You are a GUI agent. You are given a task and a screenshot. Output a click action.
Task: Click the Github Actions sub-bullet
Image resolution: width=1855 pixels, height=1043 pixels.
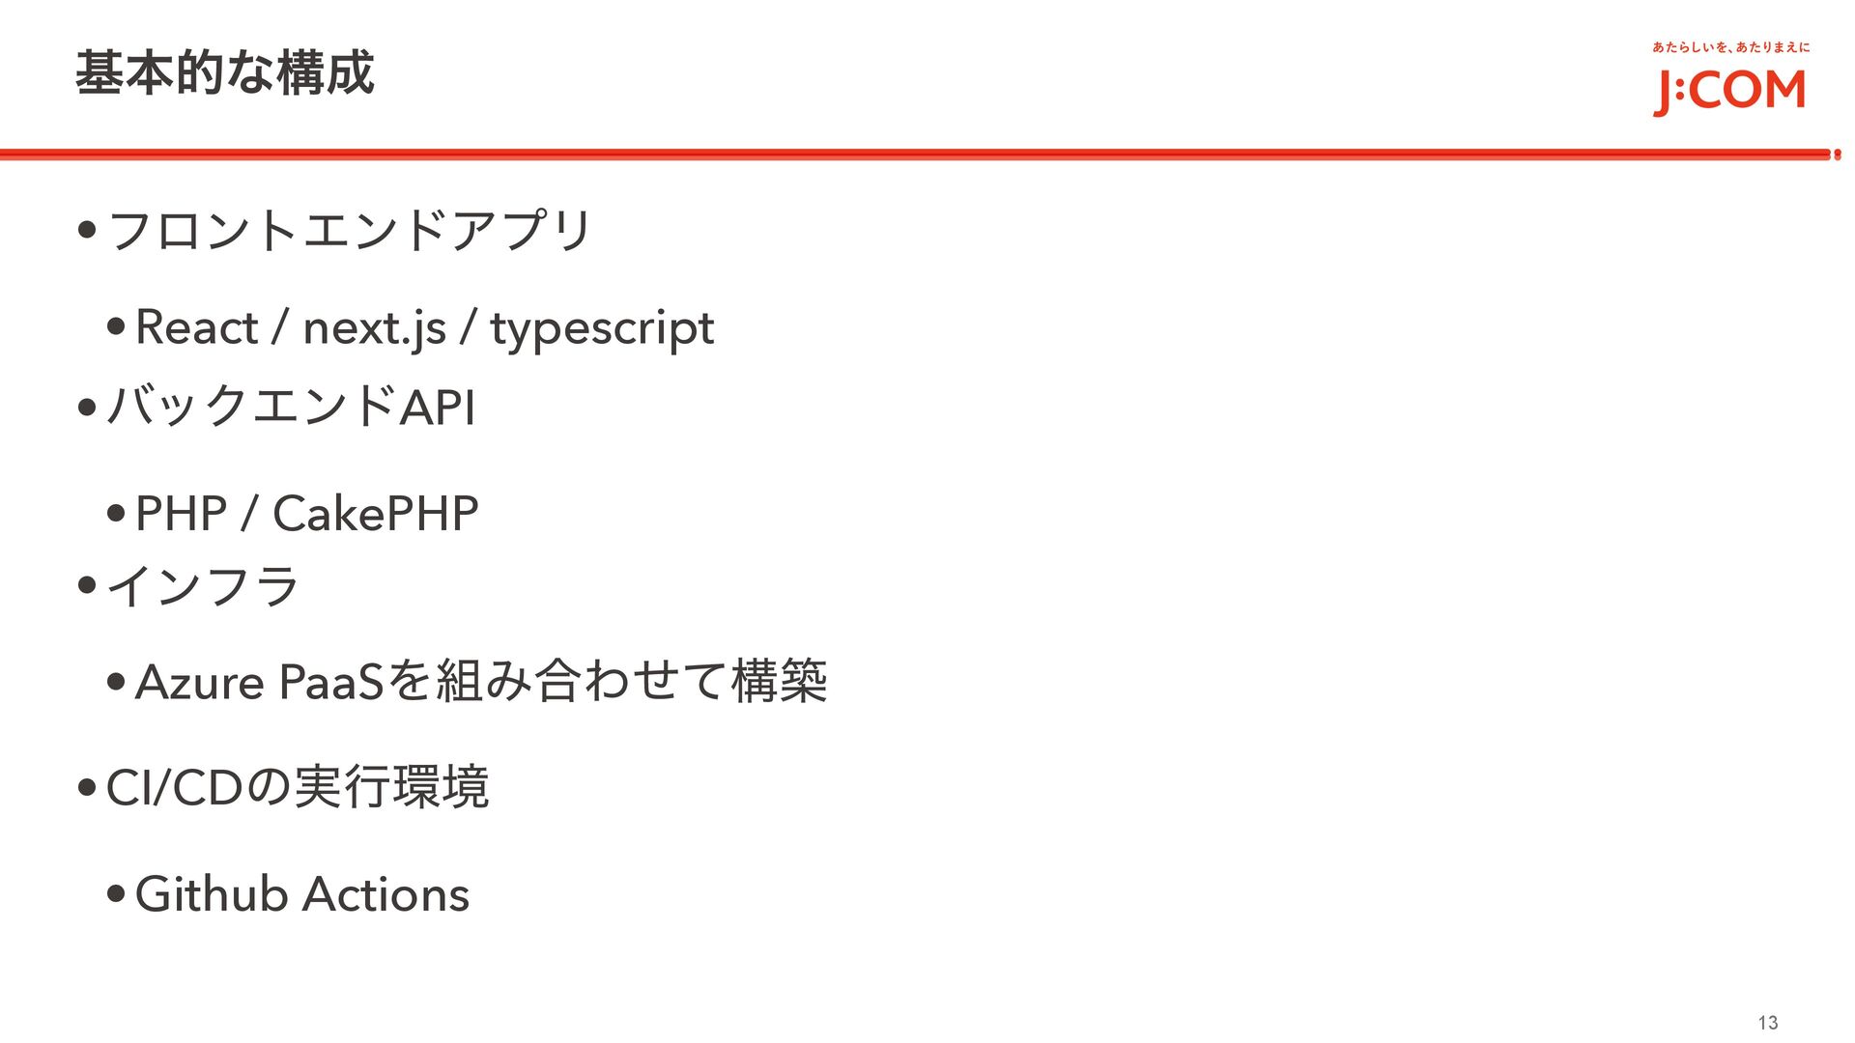click(x=301, y=894)
